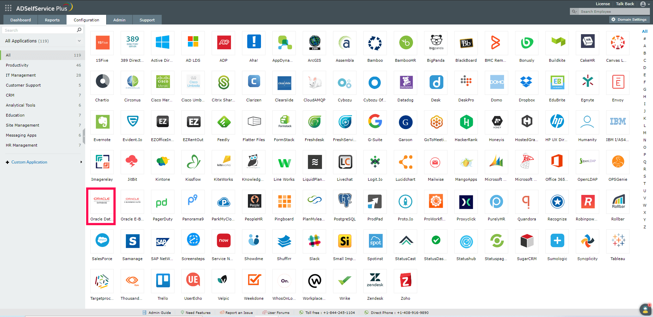The image size is (653, 317).
Task: Switch to the Reports tab
Action: click(52, 20)
